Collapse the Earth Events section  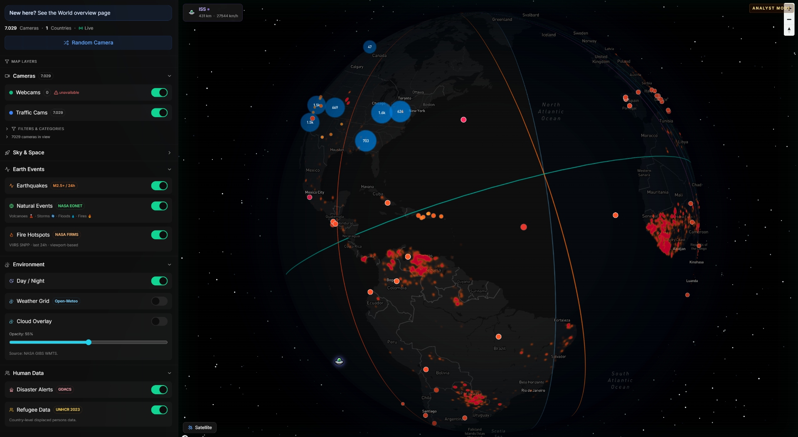coord(169,169)
